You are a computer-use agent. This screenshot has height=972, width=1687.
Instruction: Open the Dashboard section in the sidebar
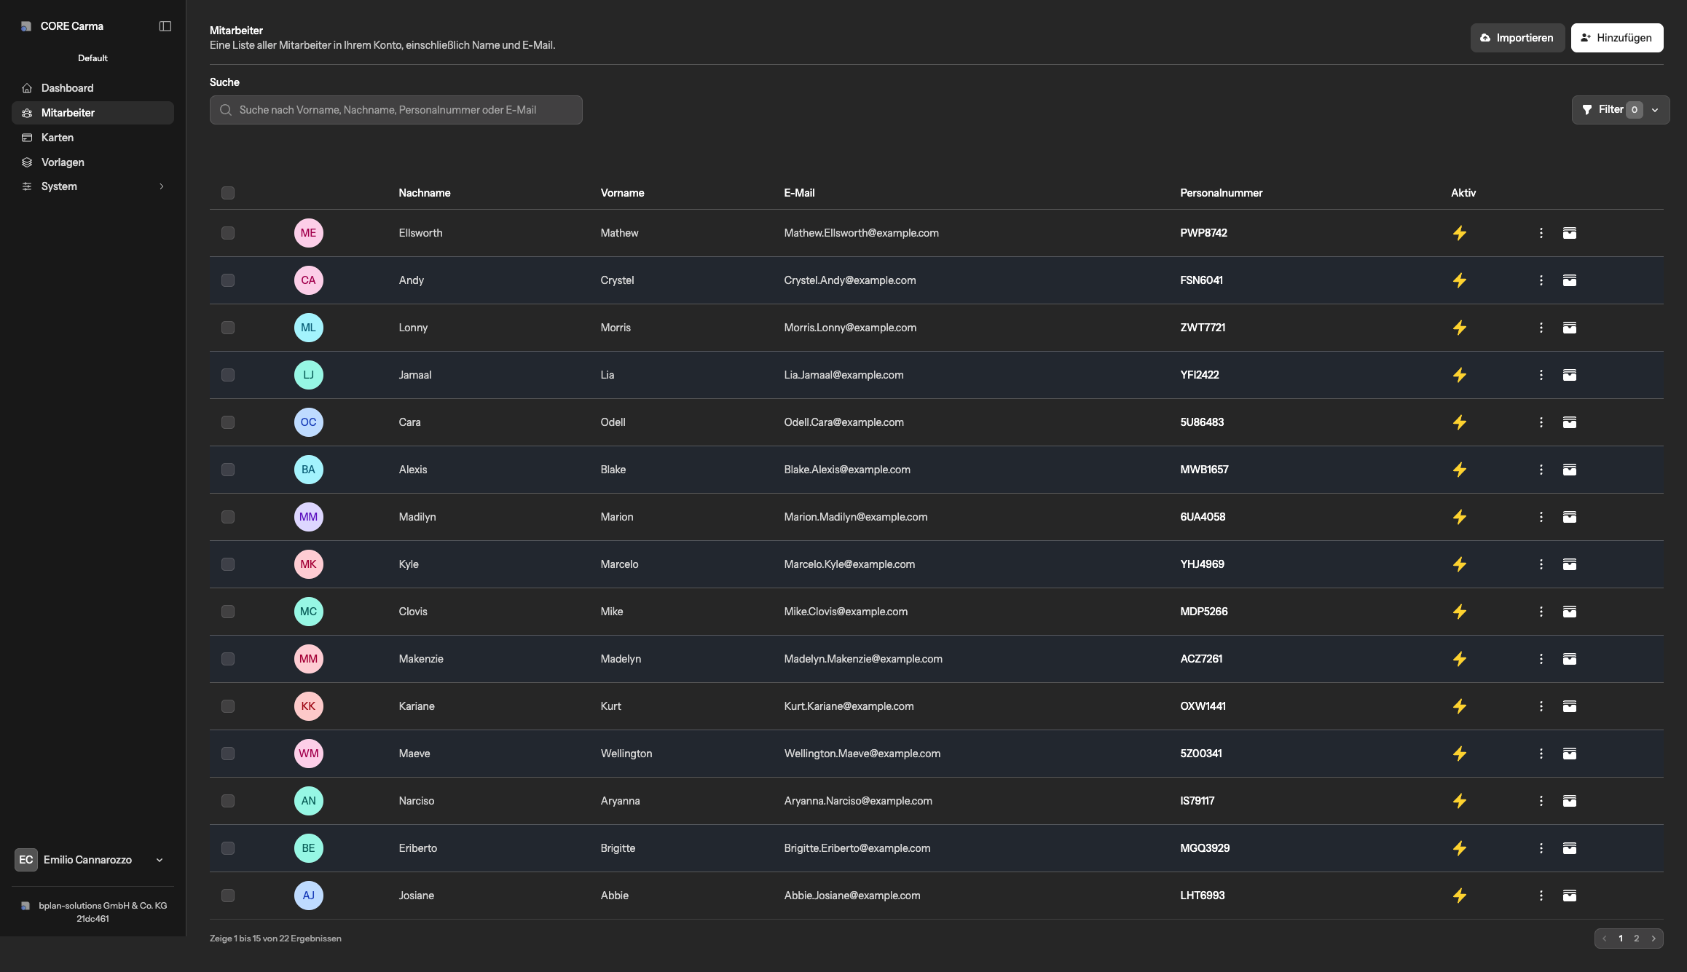67,88
